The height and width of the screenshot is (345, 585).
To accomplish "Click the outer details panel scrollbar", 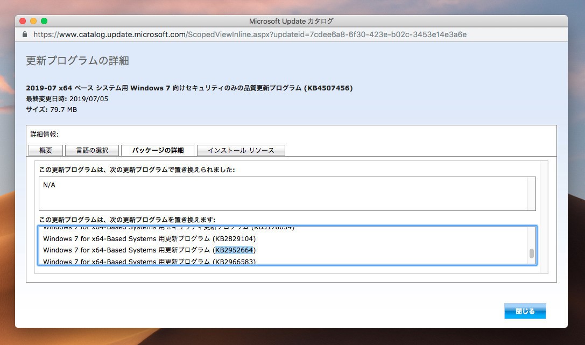I will coord(544,217).
